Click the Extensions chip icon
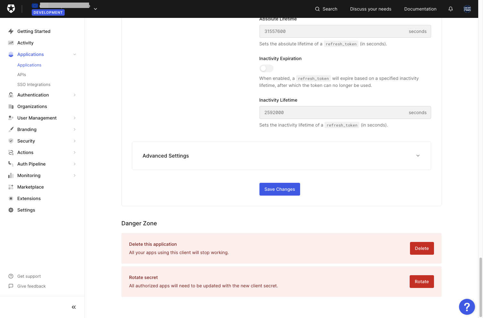 click(11, 198)
